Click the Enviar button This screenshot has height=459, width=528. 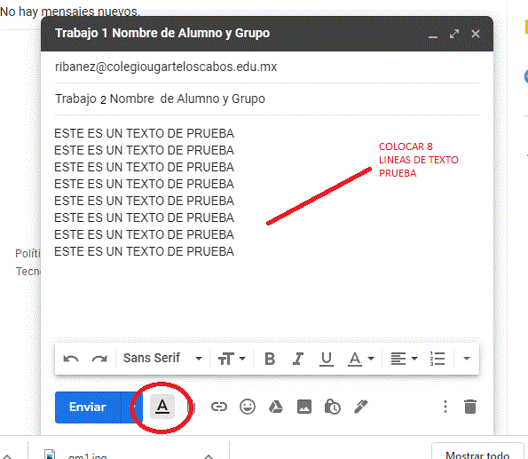pyautogui.click(x=88, y=408)
